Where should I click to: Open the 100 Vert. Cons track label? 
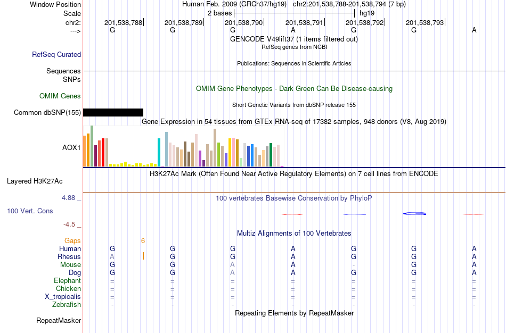pyautogui.click(x=30, y=211)
